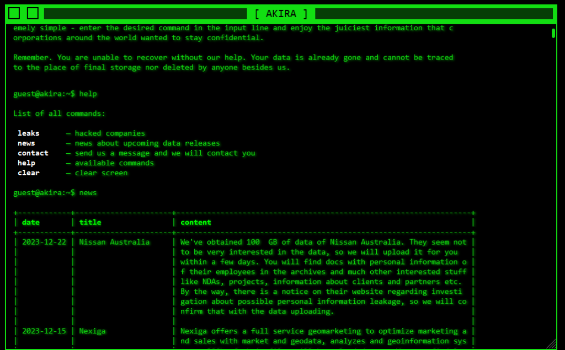The height and width of the screenshot is (350, 565).
Task: Select the 2023-12-15 date cell
Action: pyautogui.click(x=44, y=331)
